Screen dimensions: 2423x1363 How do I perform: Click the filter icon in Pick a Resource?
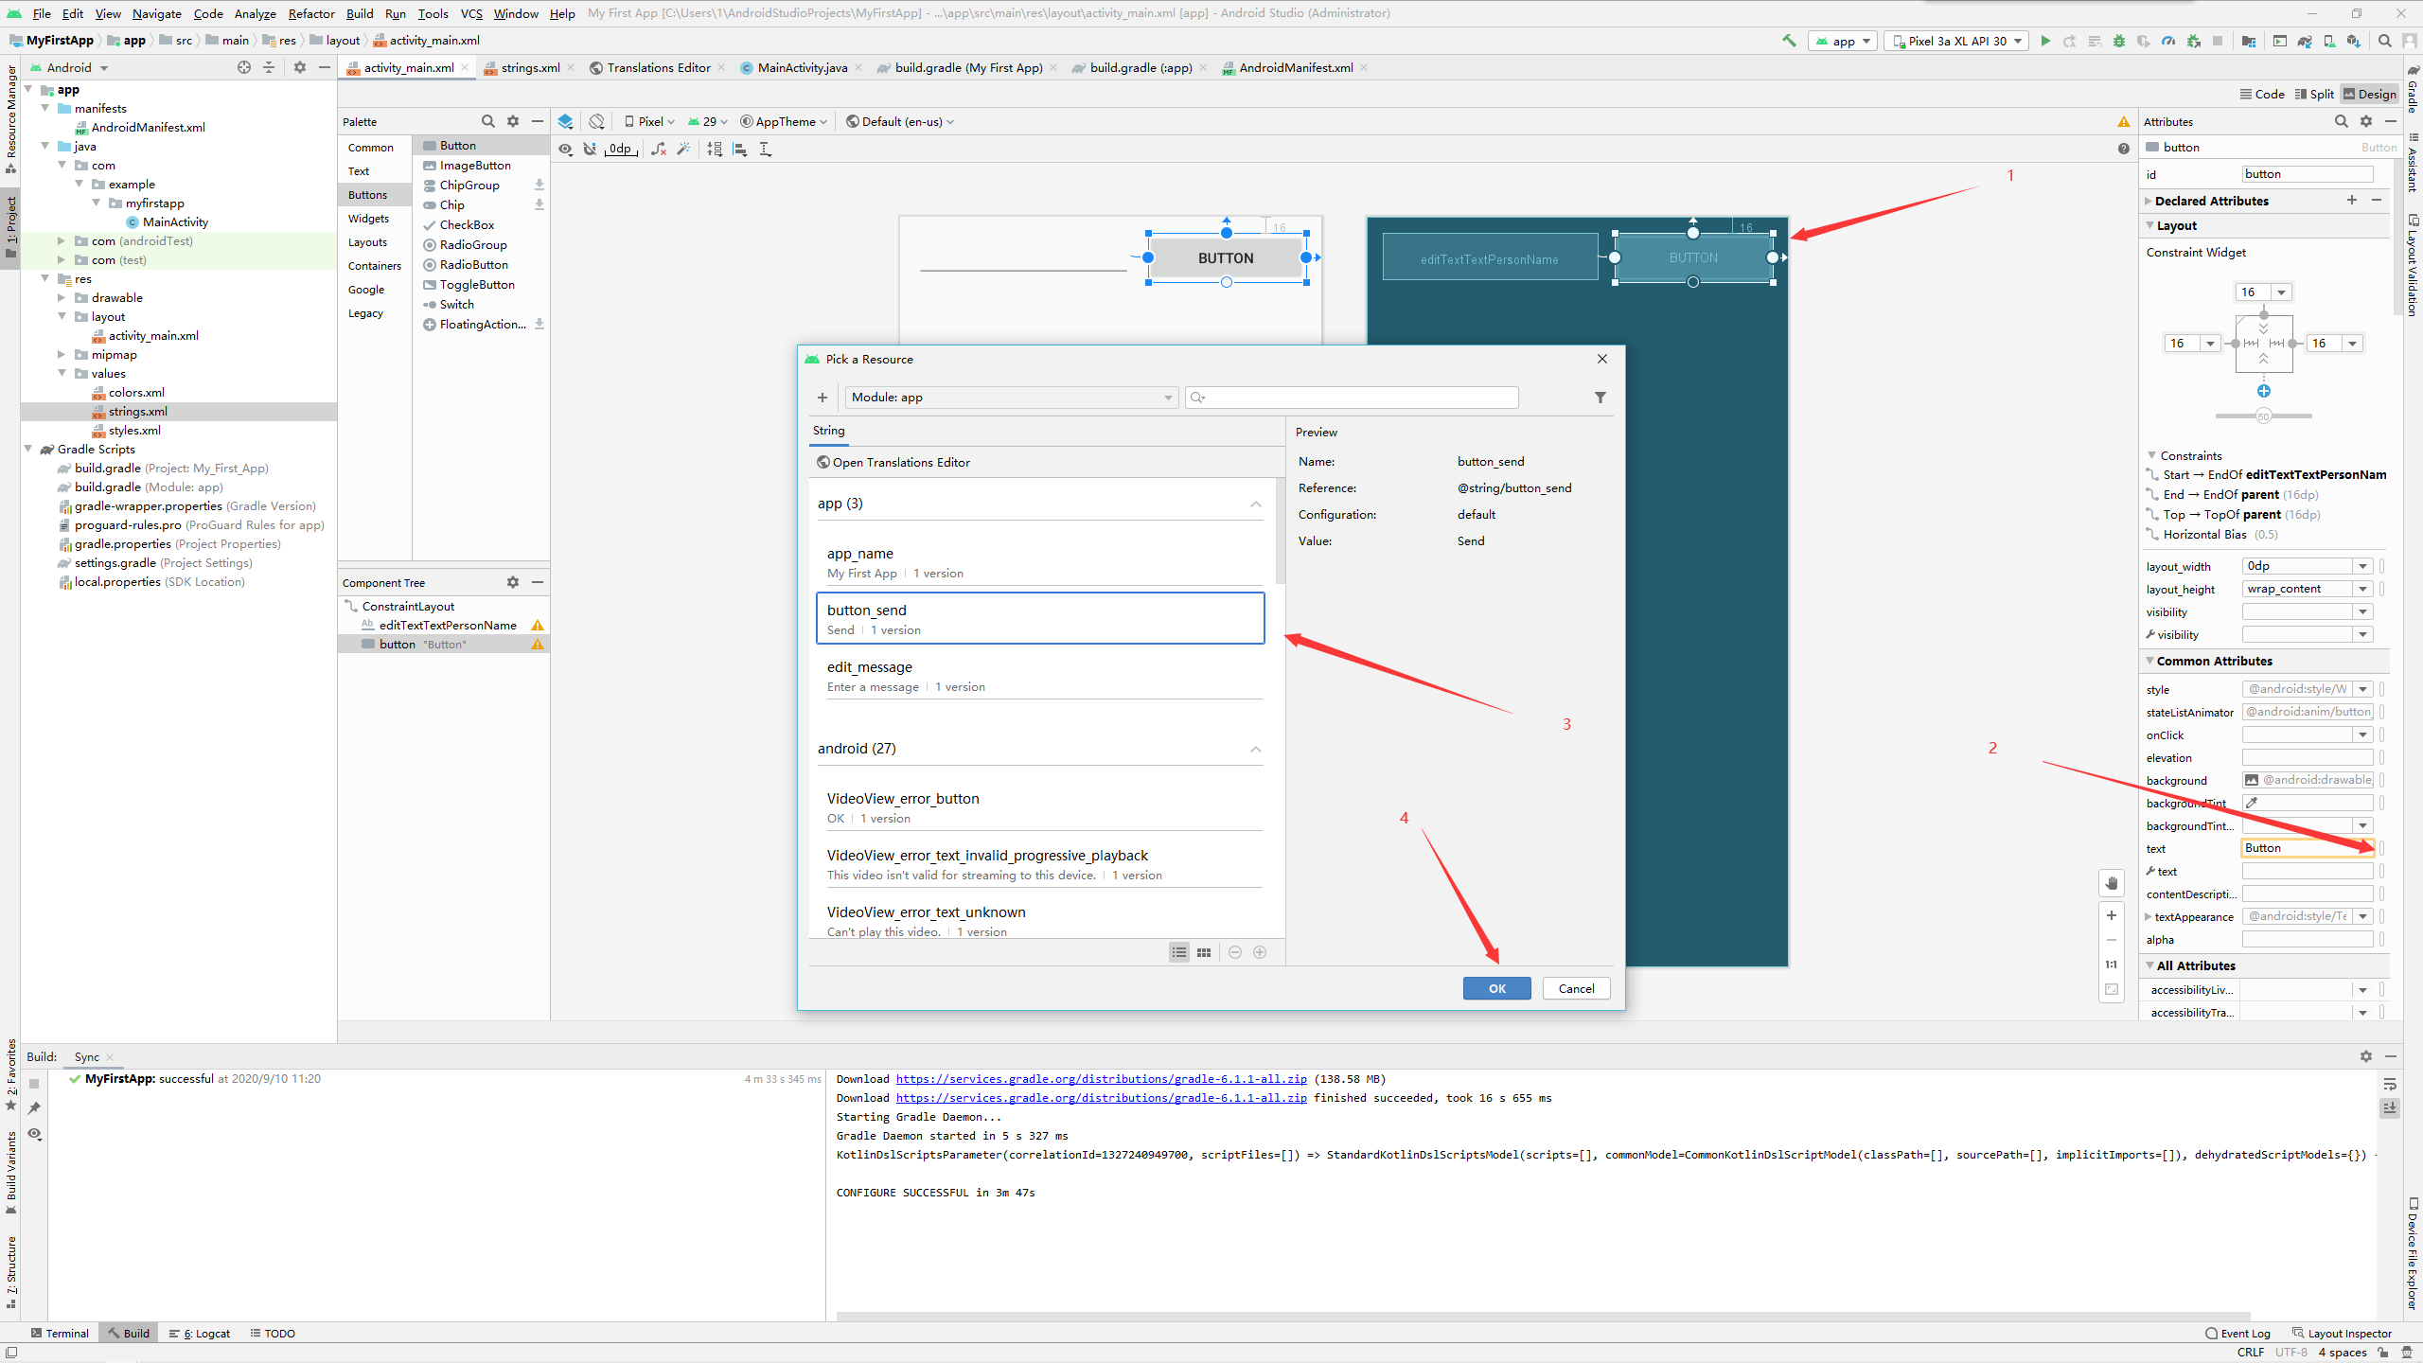(1600, 398)
